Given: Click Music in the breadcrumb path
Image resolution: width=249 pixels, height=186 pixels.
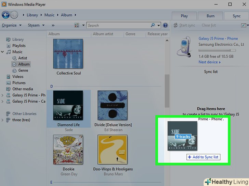Looking at the screenshot, I should pos(49,15).
